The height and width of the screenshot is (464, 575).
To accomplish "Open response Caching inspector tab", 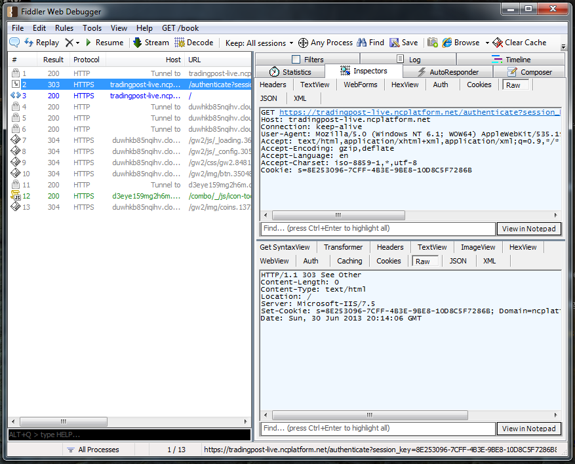I will click(x=349, y=261).
